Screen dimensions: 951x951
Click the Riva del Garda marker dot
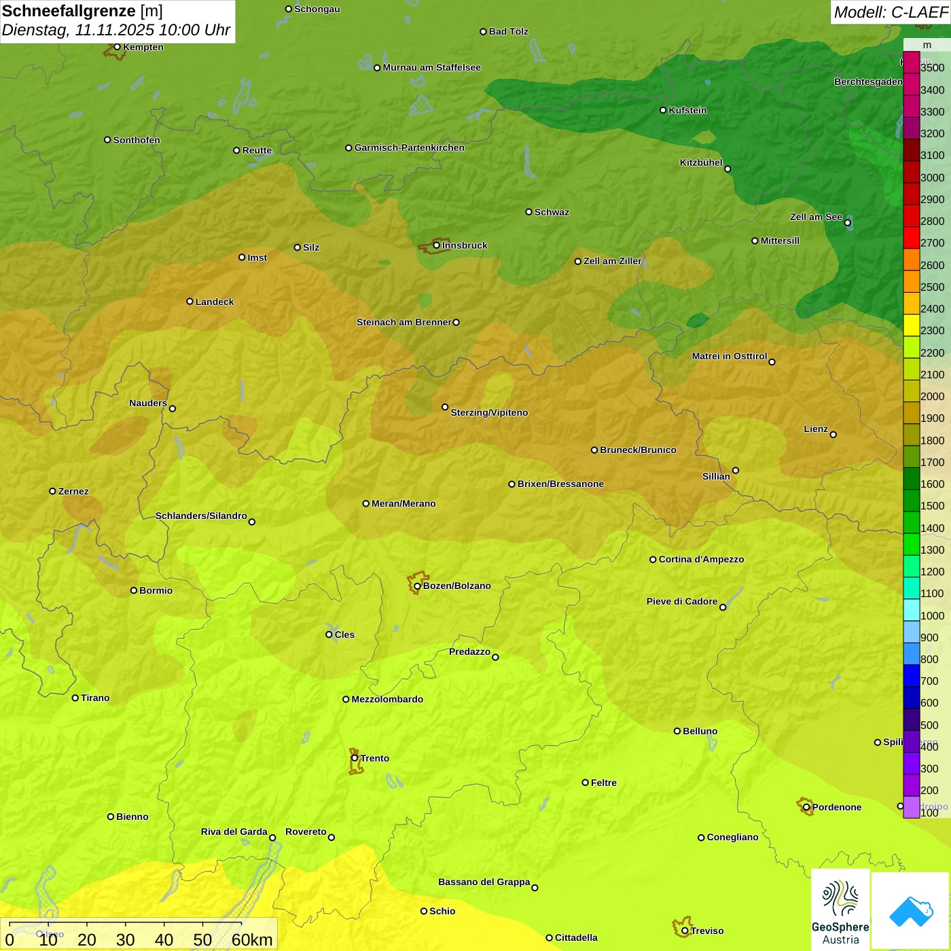[x=272, y=838]
